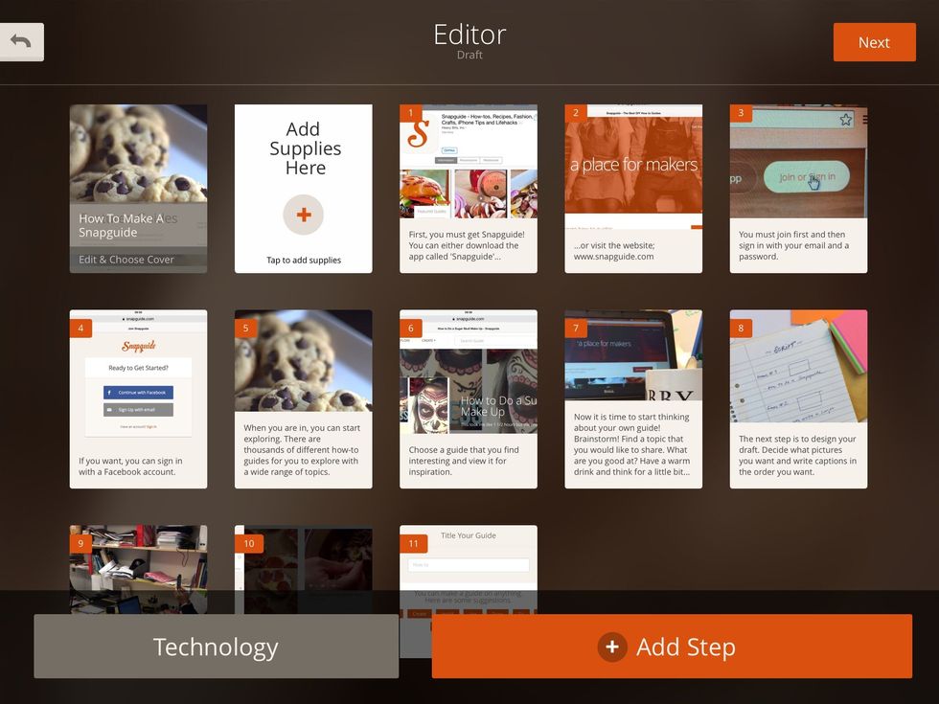
Task: Open step 9 card with bookshelf photo
Action: click(138, 569)
